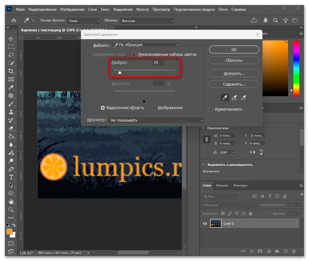309x261 pixels.
Task: Toggle the Инвертировать checkbox
Action: pos(211,109)
